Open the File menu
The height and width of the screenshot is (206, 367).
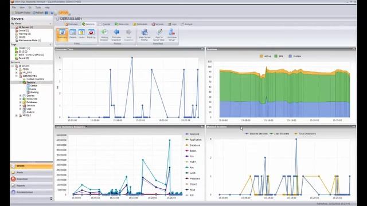tap(14, 7)
